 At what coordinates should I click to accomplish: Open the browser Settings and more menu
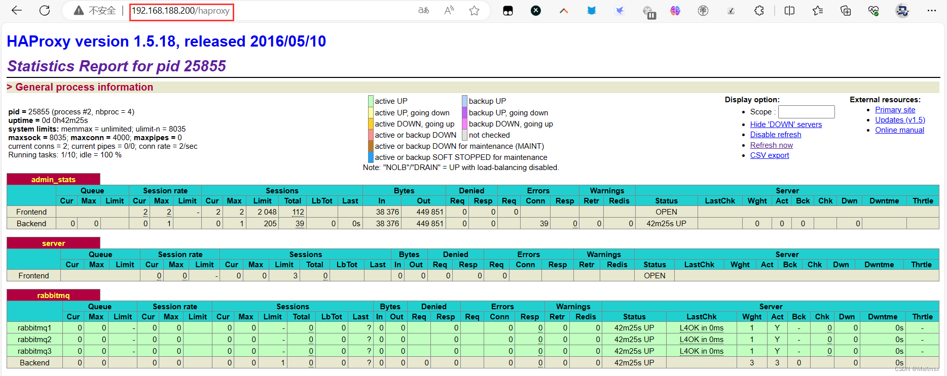[x=932, y=11]
